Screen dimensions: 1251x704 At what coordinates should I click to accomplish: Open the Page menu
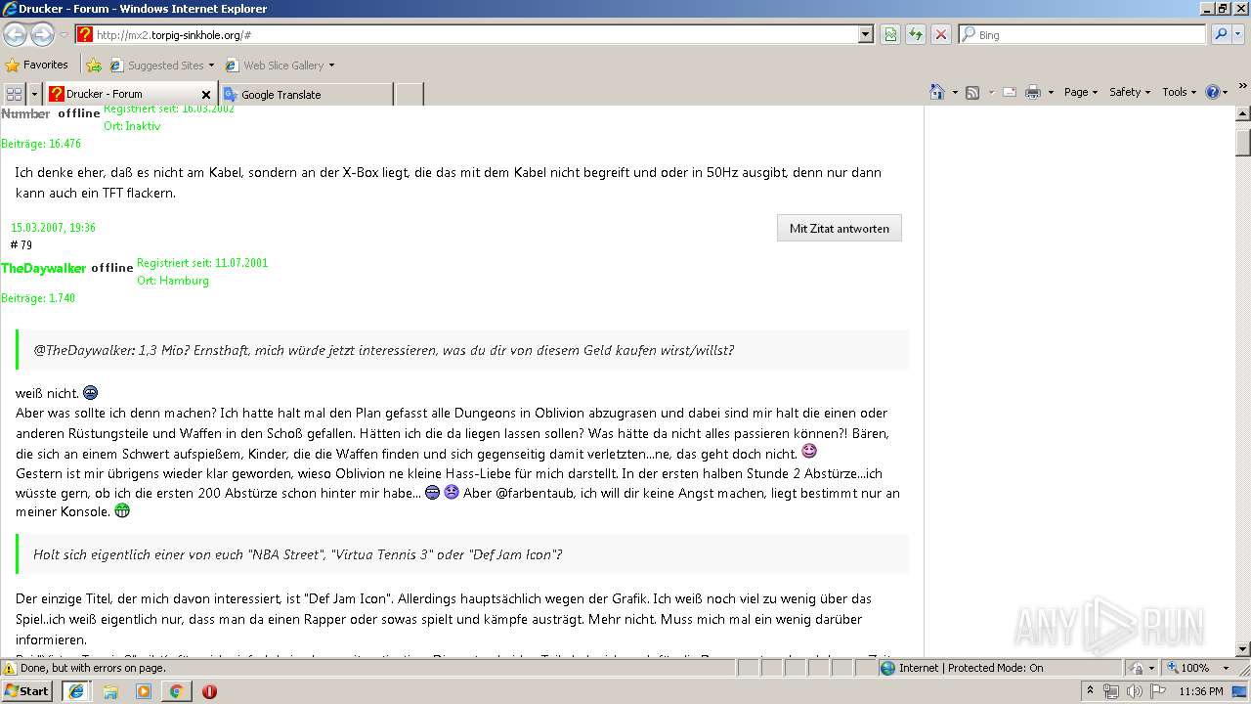1080,92
